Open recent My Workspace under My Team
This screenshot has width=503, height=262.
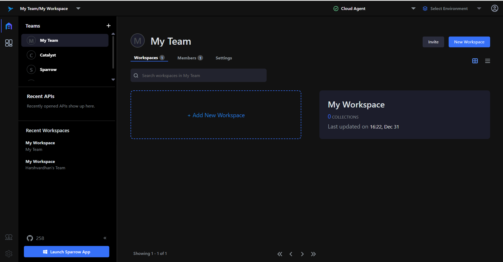pyautogui.click(x=40, y=146)
